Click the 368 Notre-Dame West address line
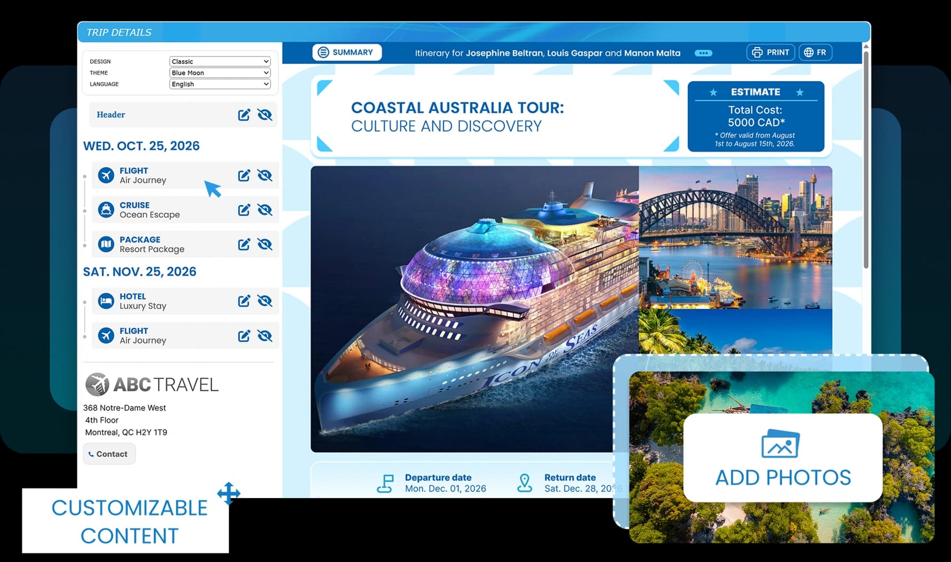The width and height of the screenshot is (951, 562). pyautogui.click(x=124, y=408)
